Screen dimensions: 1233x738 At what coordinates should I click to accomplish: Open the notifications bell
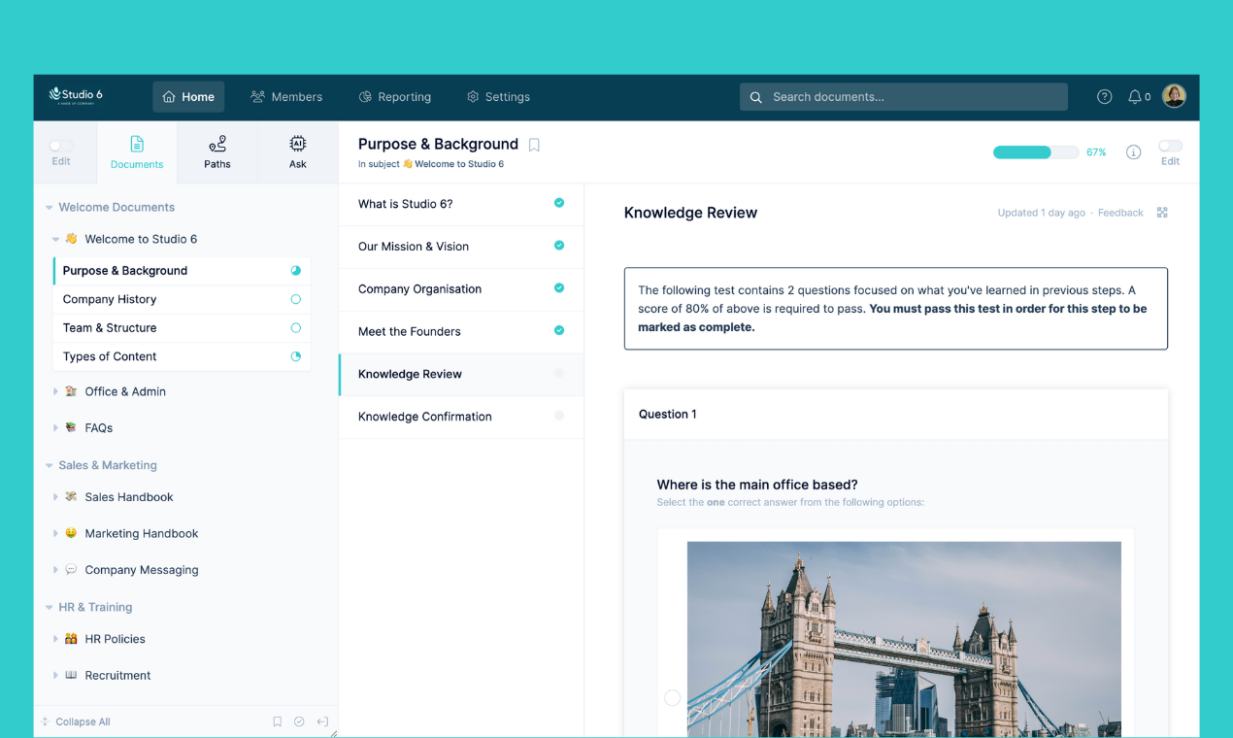1136,96
